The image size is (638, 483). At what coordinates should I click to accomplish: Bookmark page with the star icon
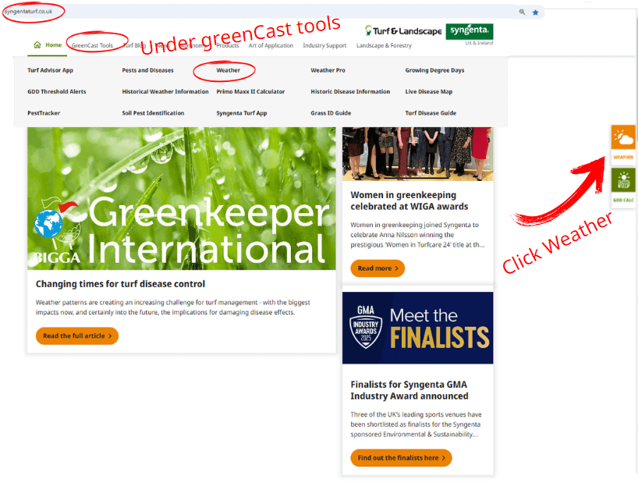tap(535, 12)
